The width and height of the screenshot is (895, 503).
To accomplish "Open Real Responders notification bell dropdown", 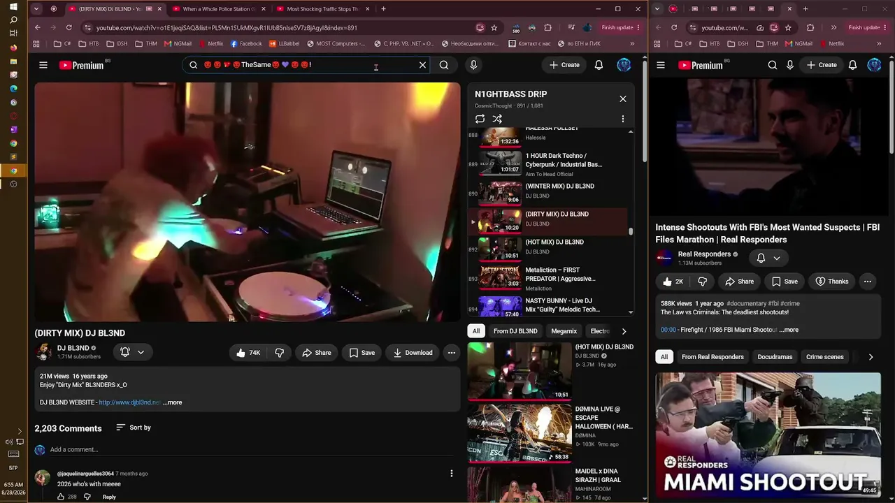I will pos(768,258).
